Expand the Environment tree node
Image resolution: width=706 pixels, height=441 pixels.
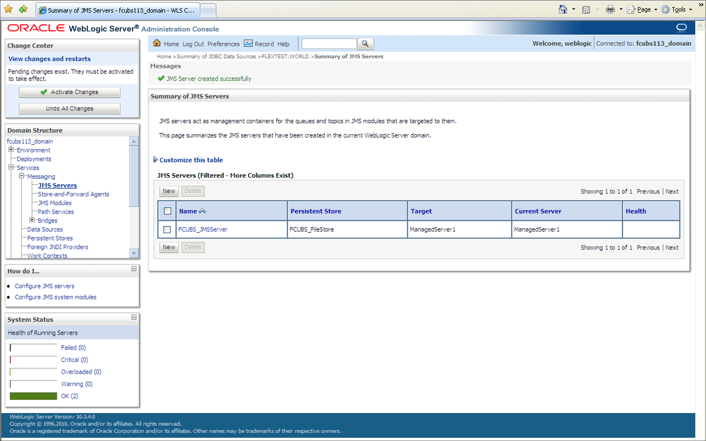(x=11, y=150)
